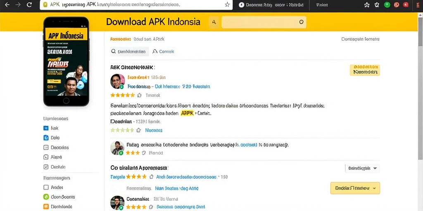
Task: Open the browser menu dots icon
Action: coord(417,5)
